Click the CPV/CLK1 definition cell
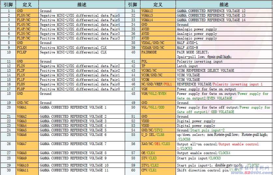 click(158, 170)
